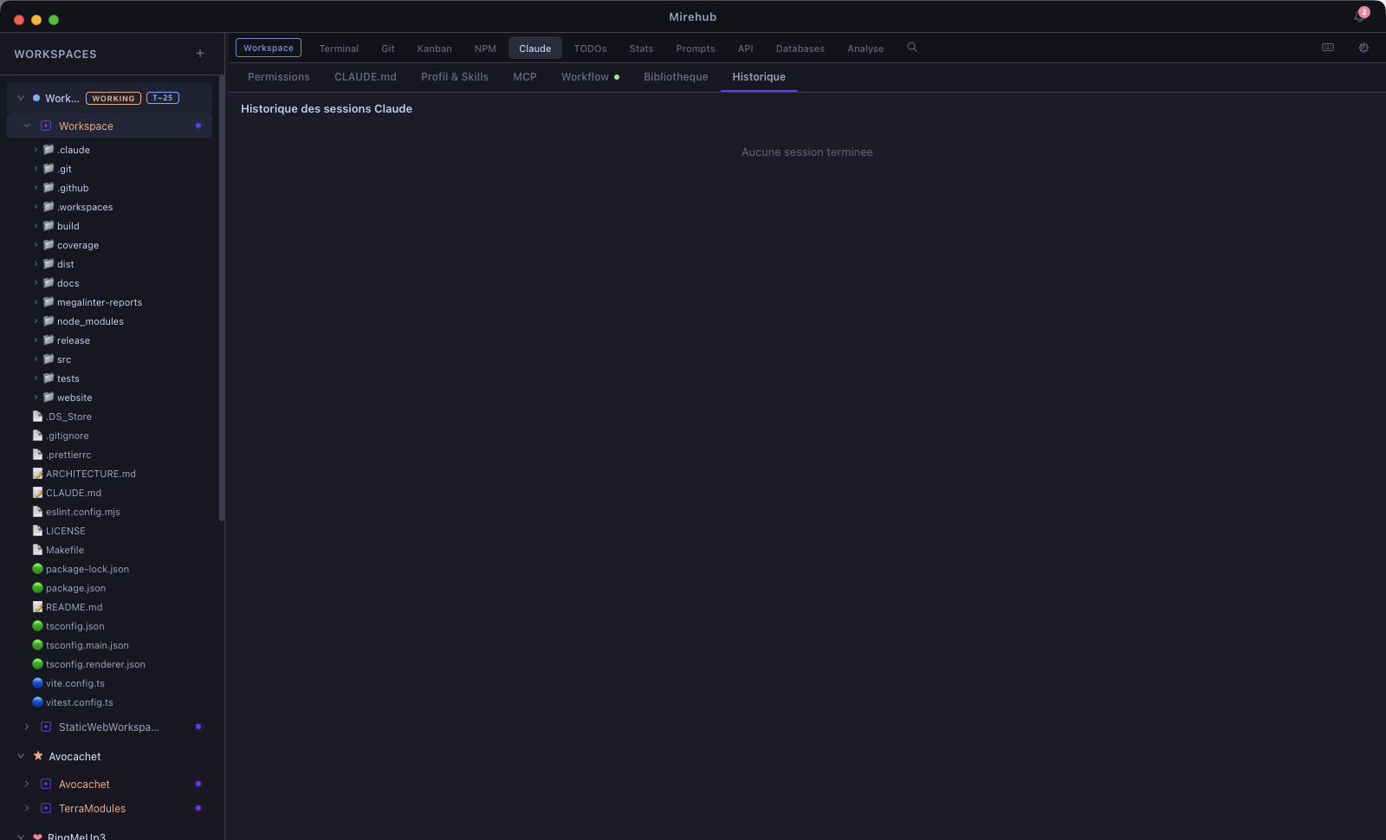Open the README.md file

pyautogui.click(x=74, y=607)
